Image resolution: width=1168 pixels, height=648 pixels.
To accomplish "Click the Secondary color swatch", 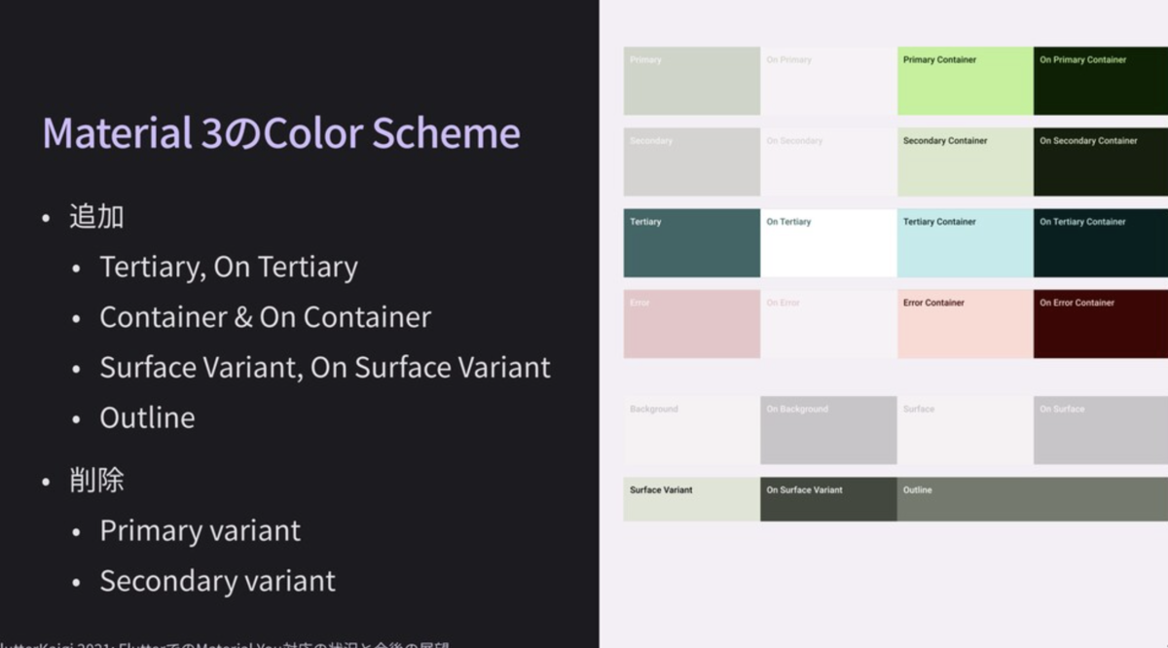I will click(692, 162).
